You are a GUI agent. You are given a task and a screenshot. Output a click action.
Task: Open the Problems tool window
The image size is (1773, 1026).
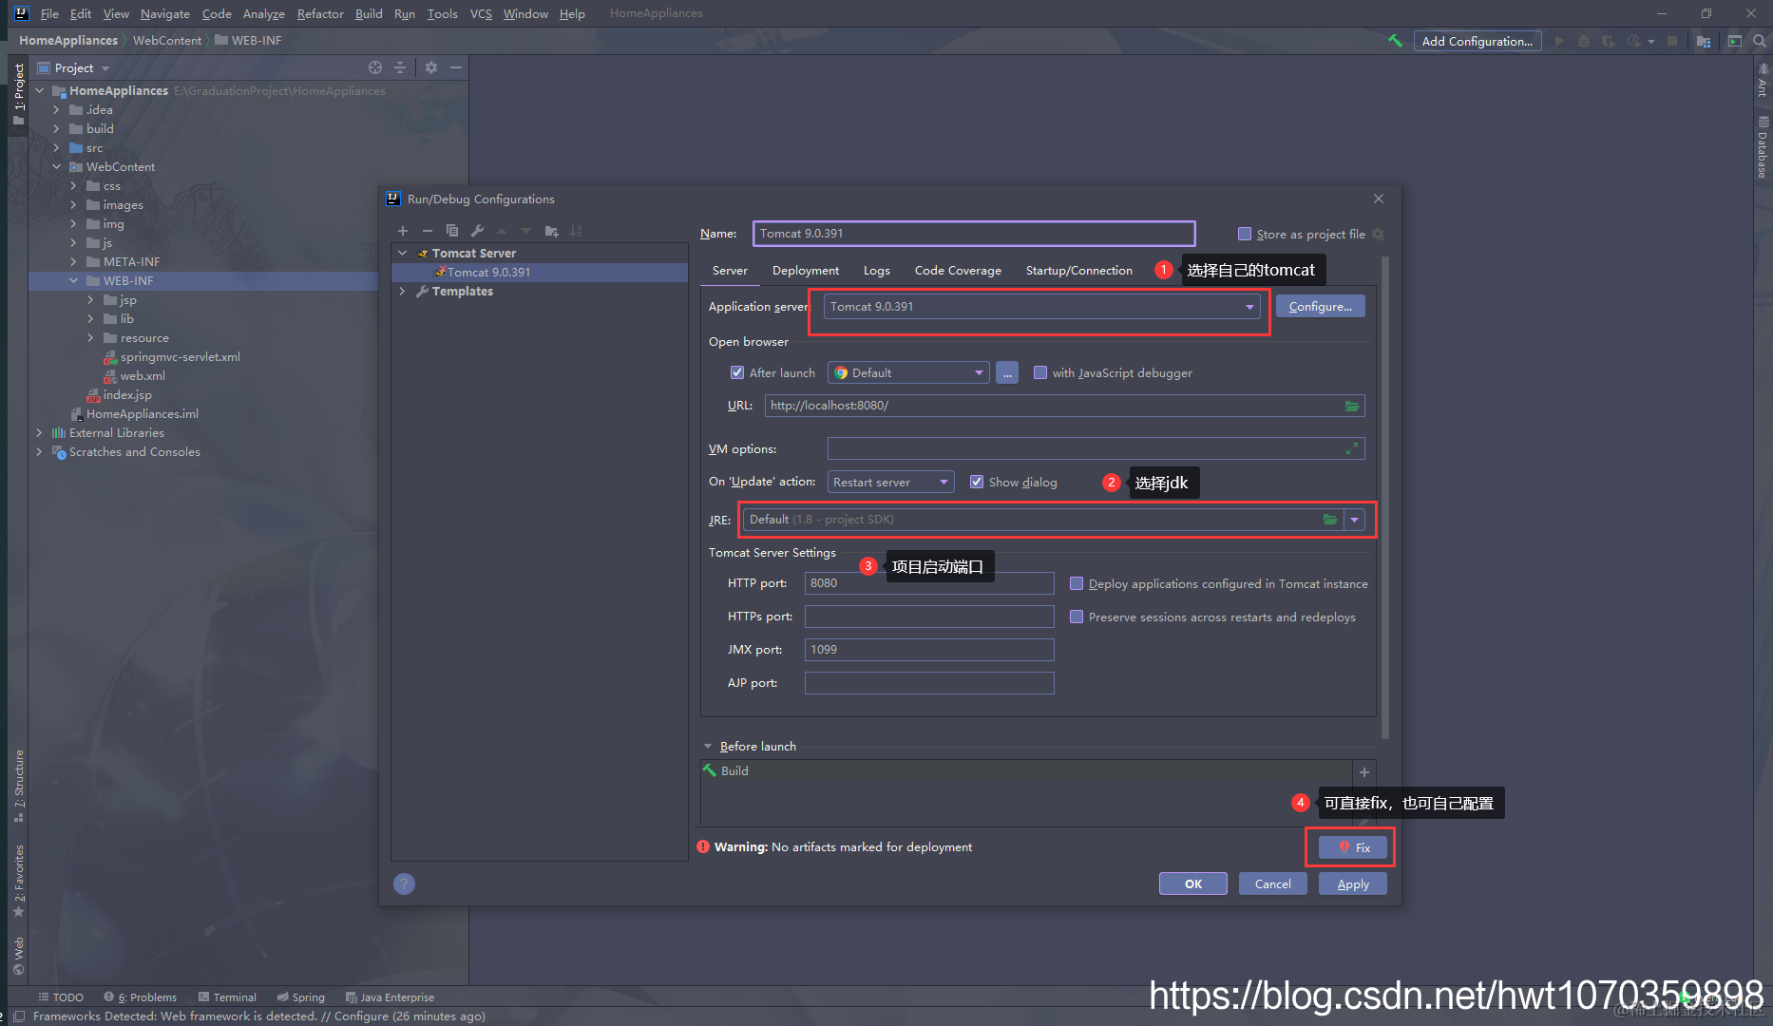(141, 997)
